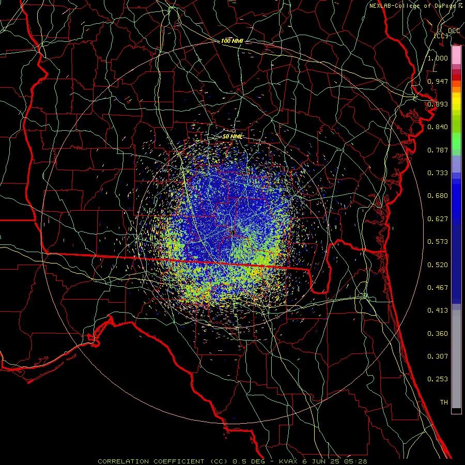
Task: Click the "50 NMI" range ring label
Action: click(x=232, y=136)
